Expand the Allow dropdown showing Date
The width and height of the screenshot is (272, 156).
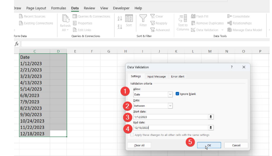(x=170, y=94)
